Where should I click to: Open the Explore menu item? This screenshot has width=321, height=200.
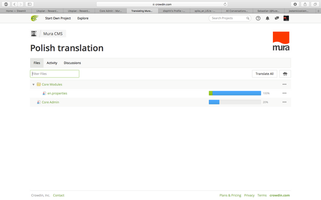pos(83,18)
